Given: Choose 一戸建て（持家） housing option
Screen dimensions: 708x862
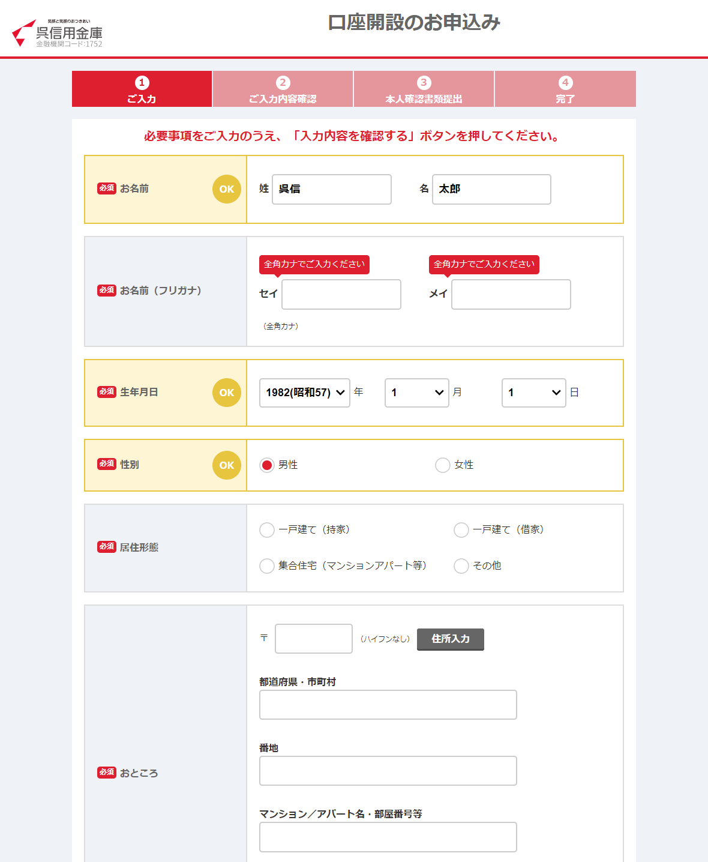Looking at the screenshot, I should (267, 530).
